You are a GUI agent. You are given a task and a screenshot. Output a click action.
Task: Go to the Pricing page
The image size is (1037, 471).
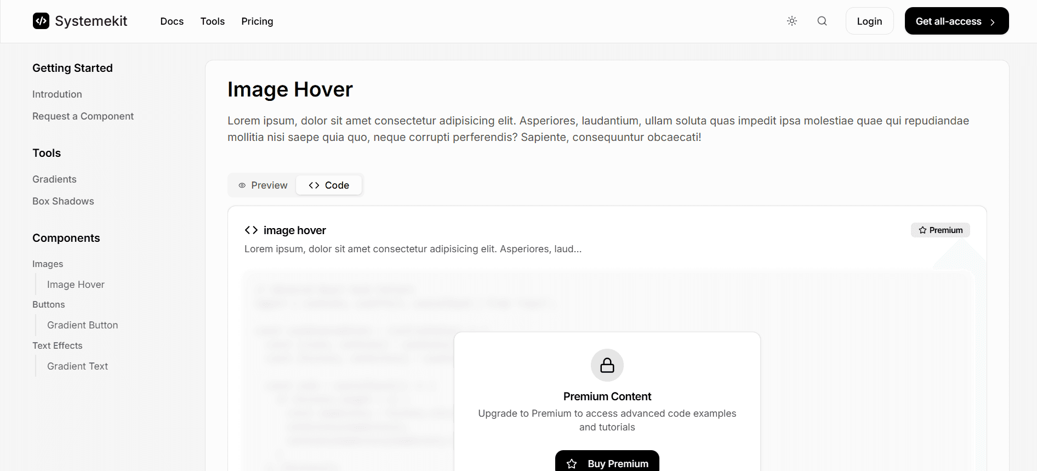257,21
